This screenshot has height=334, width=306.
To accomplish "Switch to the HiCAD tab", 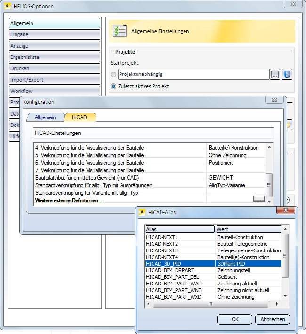I will pyautogui.click(x=80, y=117).
